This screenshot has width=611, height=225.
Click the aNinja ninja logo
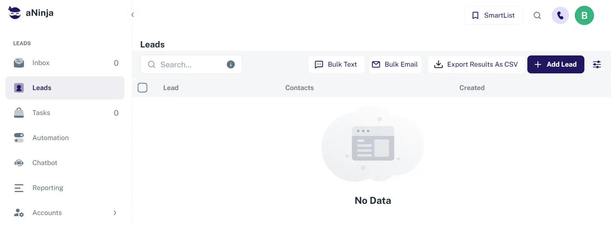pos(15,13)
